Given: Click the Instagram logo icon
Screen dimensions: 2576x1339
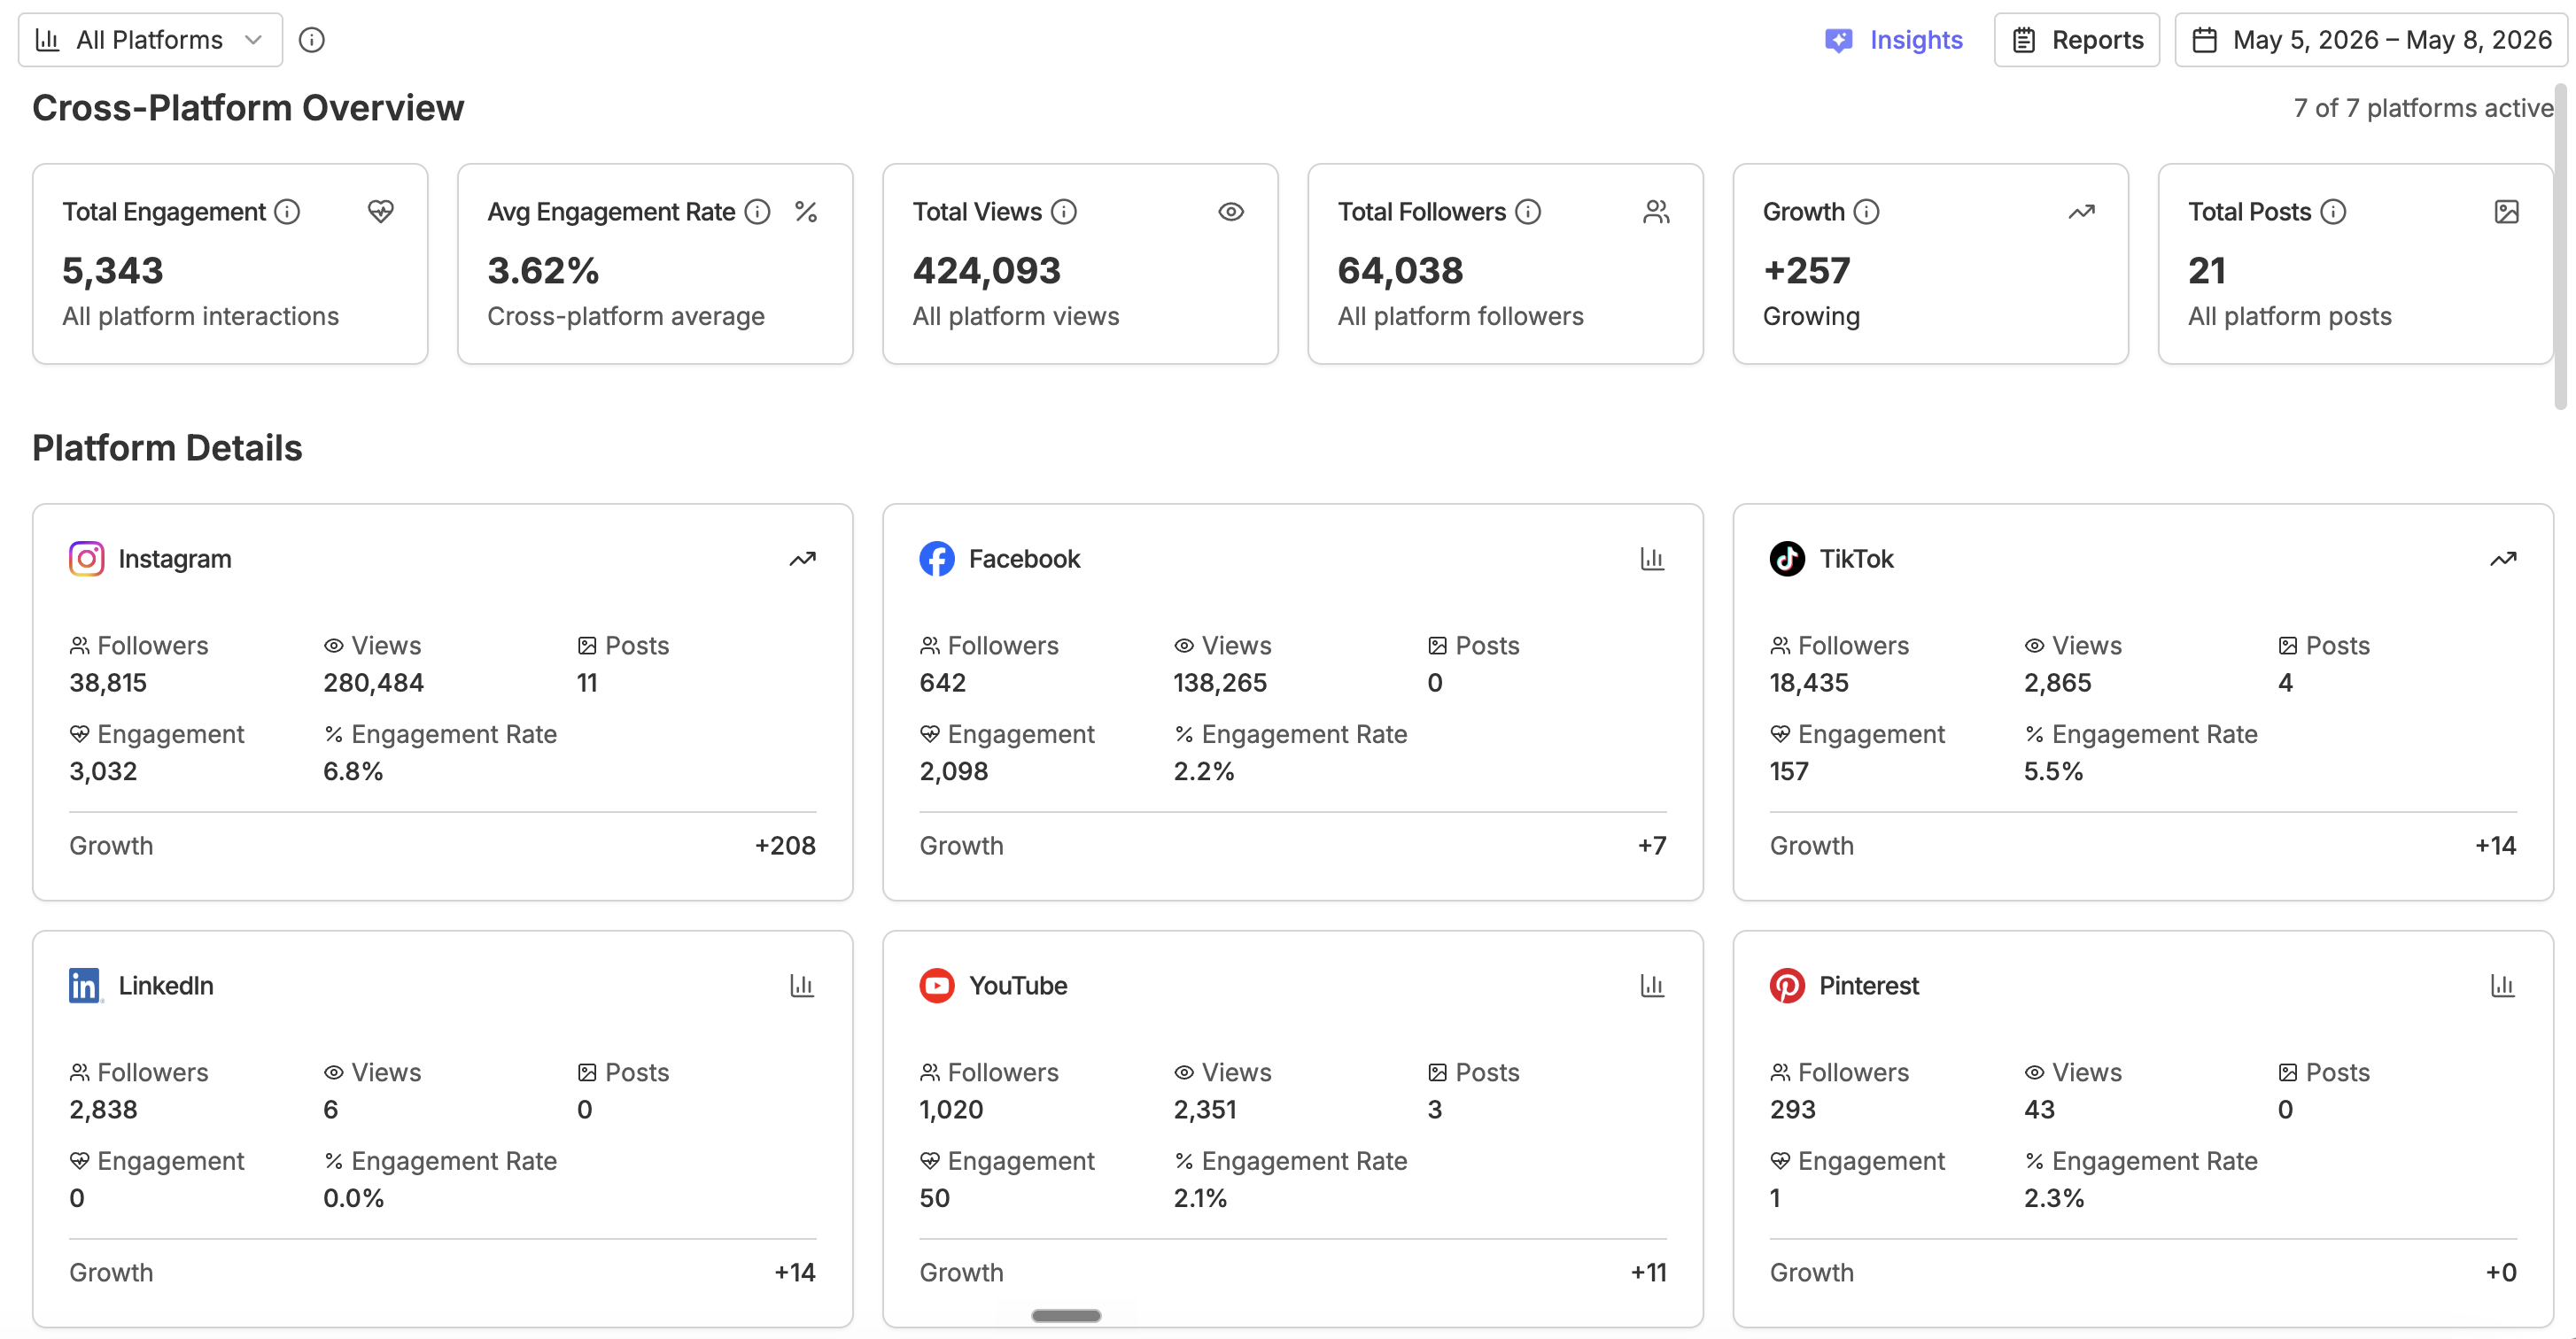Looking at the screenshot, I should [87, 559].
